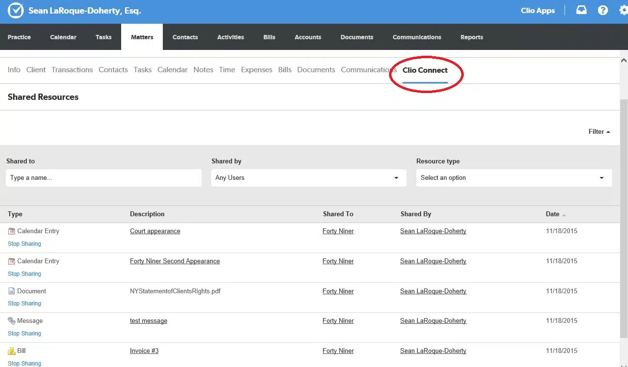Open the Clio Connect tab
628x367 pixels.
pyautogui.click(x=425, y=70)
